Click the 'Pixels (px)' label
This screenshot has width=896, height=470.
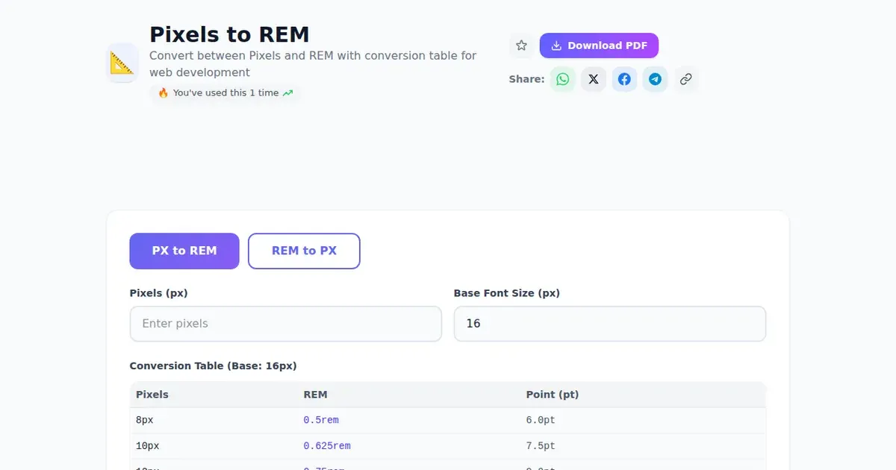tap(159, 293)
